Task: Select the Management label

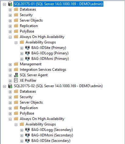Action: click(x=30, y=64)
